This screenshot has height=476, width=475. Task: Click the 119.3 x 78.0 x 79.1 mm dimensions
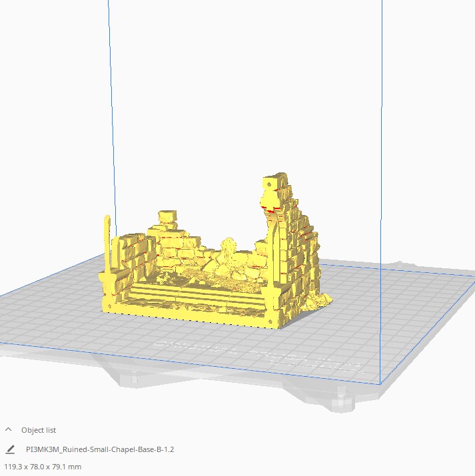(x=43, y=467)
